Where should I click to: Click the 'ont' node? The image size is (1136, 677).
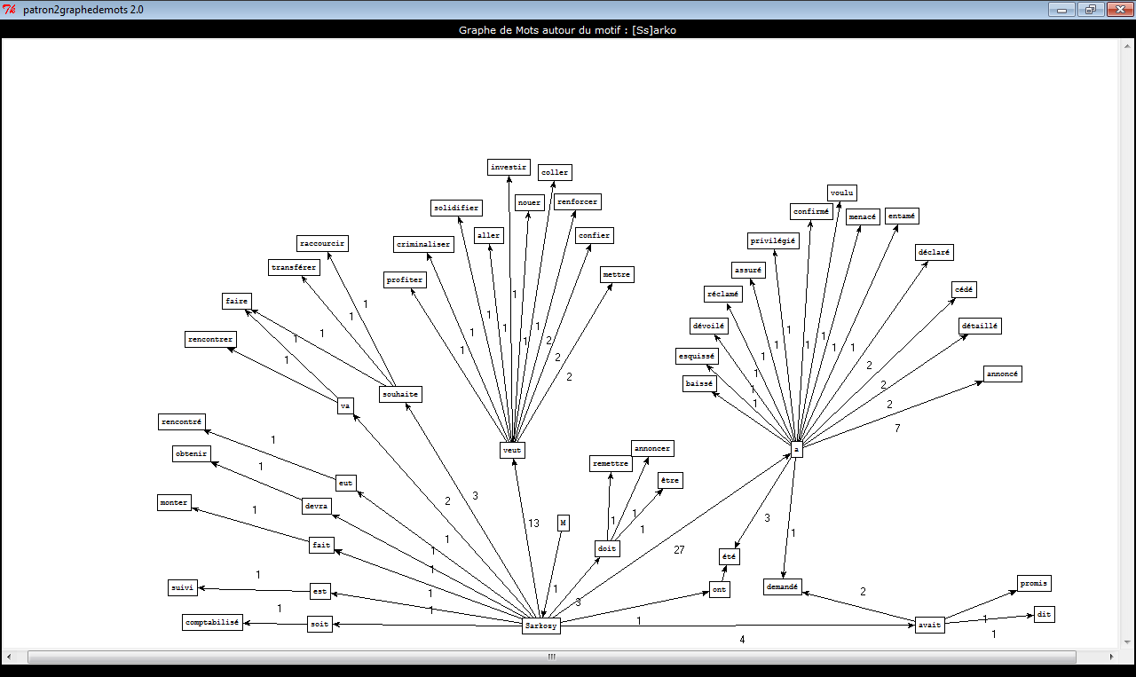(x=720, y=590)
